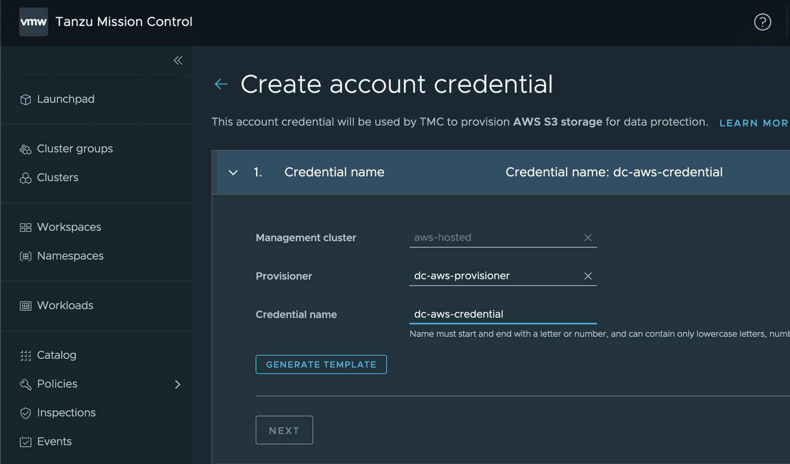The height and width of the screenshot is (464, 790).
Task: Open the help question mark icon
Action: (x=762, y=22)
